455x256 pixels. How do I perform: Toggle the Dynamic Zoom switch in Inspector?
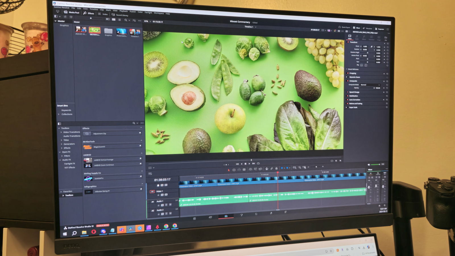click(347, 77)
